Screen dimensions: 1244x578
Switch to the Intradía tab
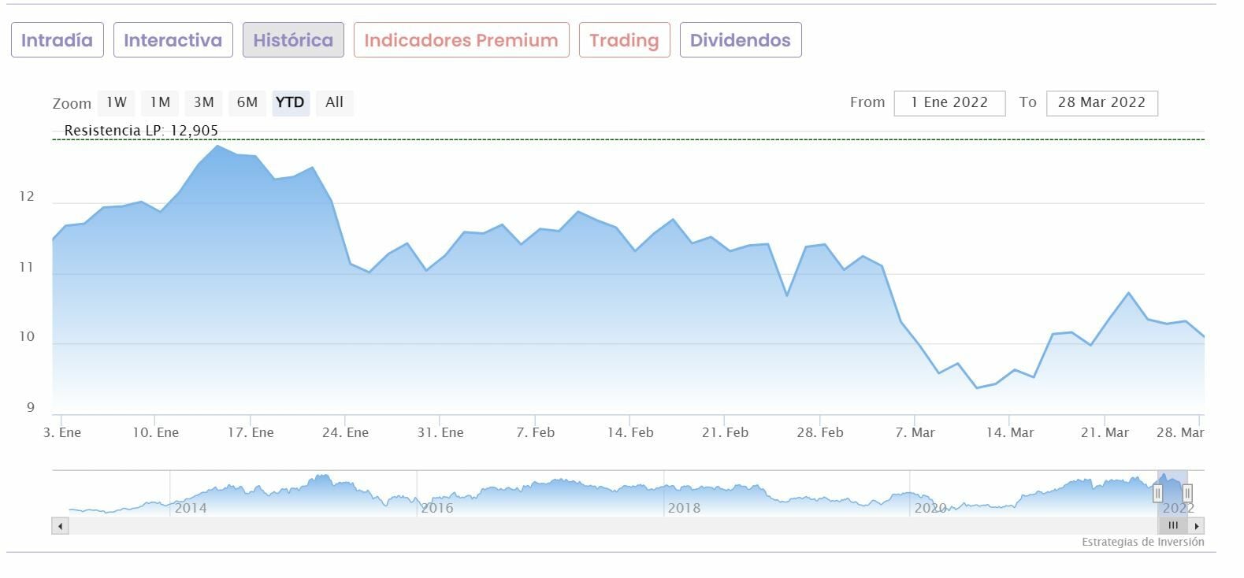57,40
